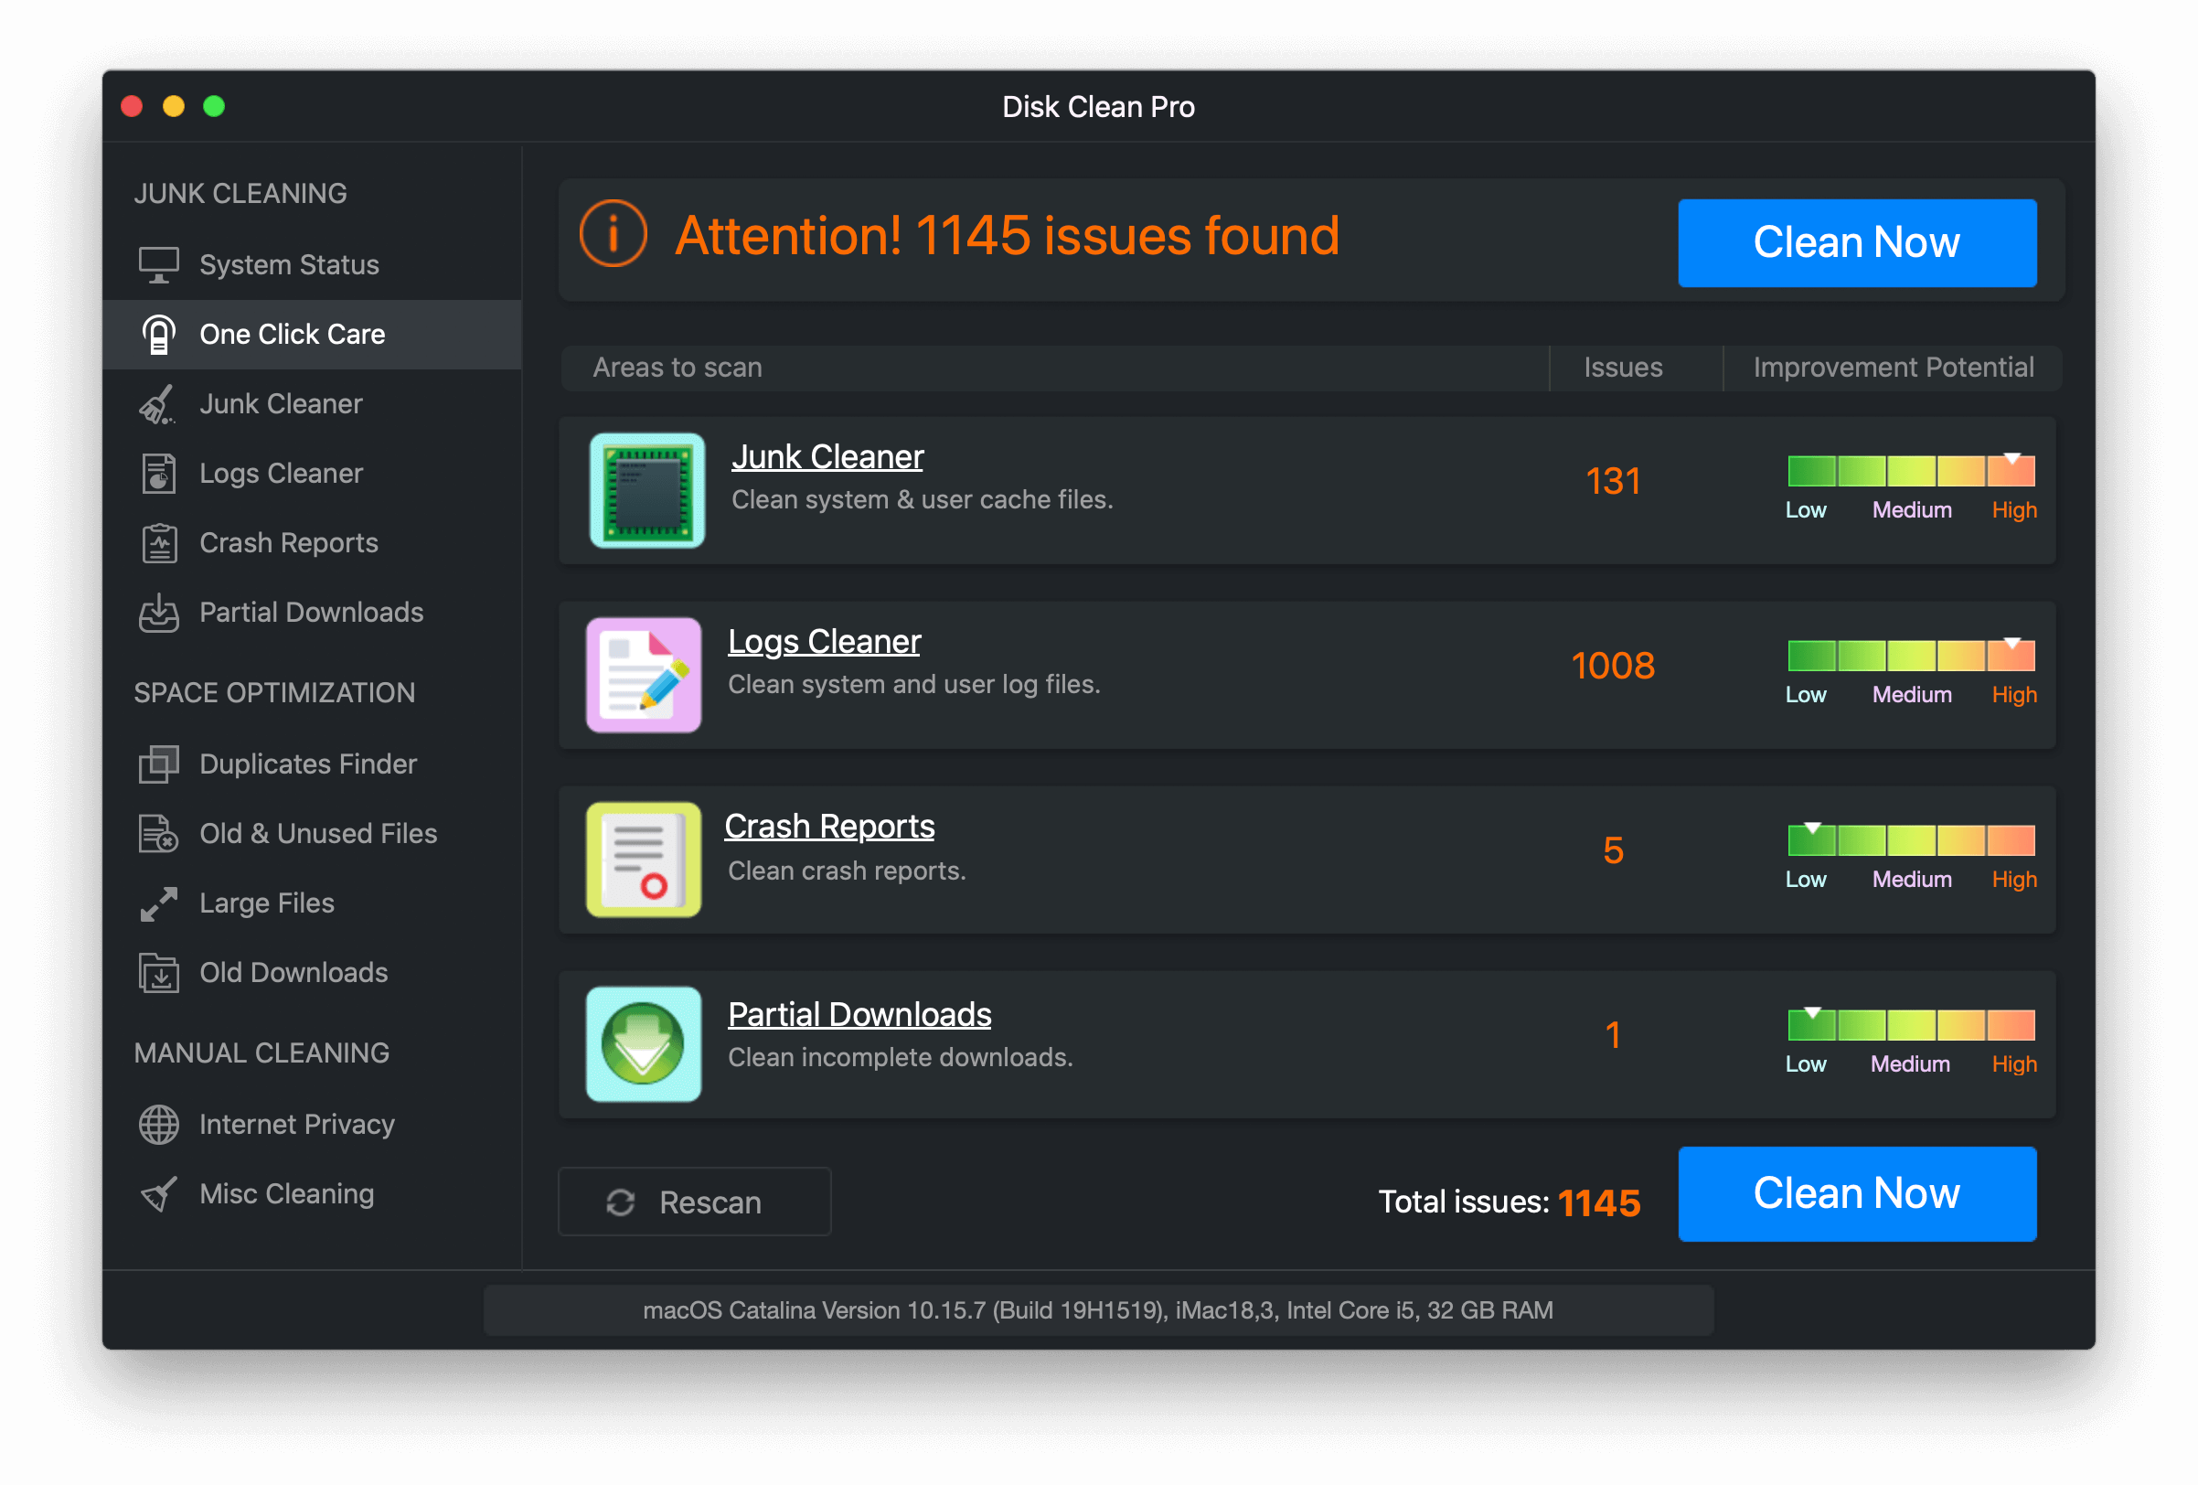
Task: Open Duplicates Finder in the sidebar
Action: click(312, 764)
